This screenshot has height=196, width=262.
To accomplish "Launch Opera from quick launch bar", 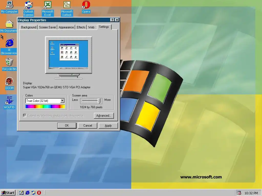I will [39, 193].
